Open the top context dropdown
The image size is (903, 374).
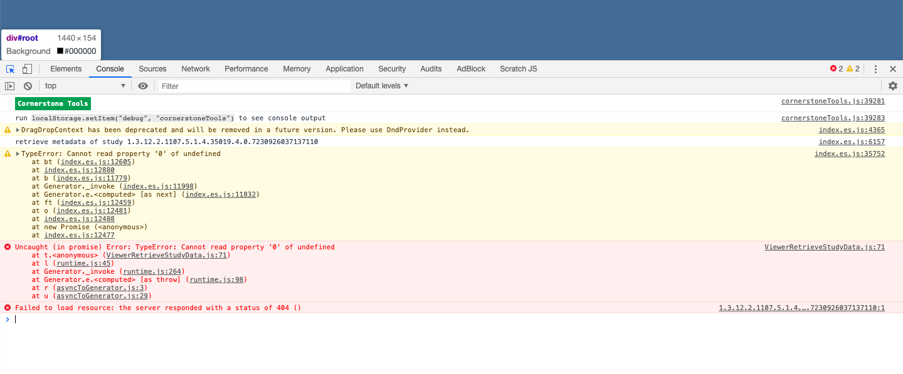pos(85,86)
